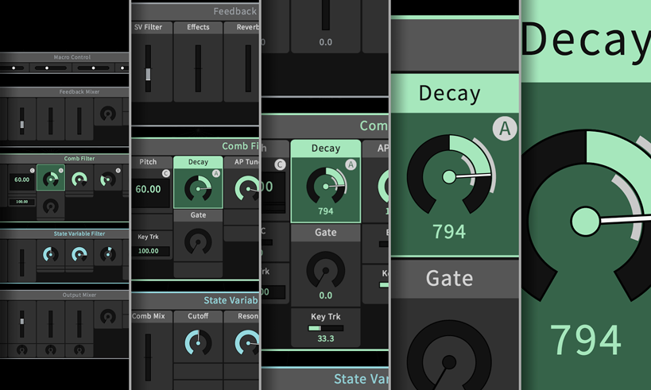Viewport: 651px width, 390px height.
Task: Click the Gate knob above 0.0 in middle panel
Action: click(326, 271)
